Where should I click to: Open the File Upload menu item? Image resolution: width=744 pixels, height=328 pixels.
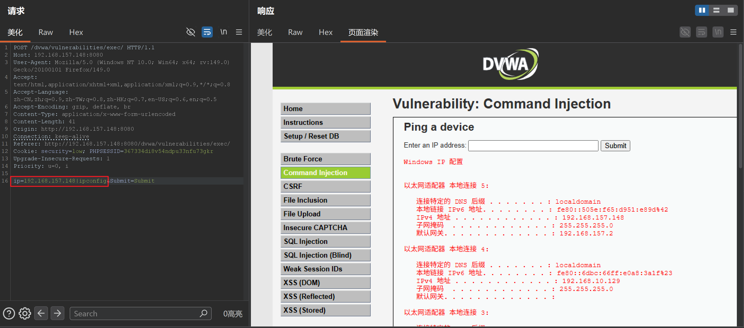pos(325,214)
